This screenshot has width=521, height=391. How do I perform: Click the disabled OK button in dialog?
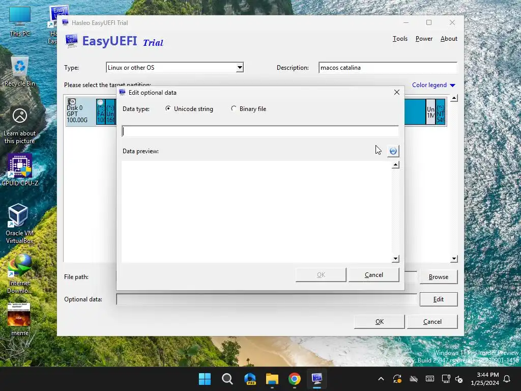[321, 275]
